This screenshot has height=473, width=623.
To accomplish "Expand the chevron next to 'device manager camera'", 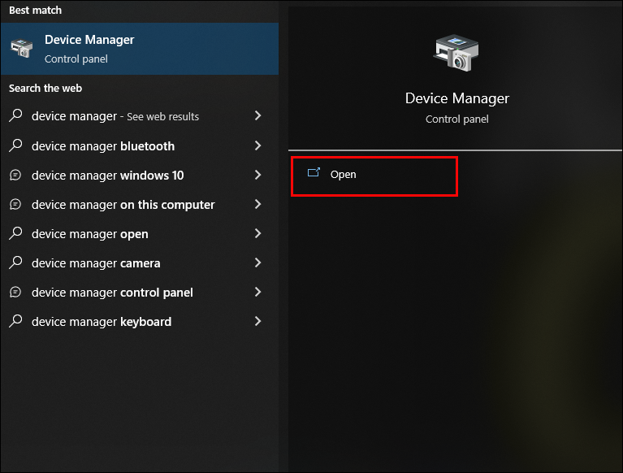I will (x=257, y=263).
